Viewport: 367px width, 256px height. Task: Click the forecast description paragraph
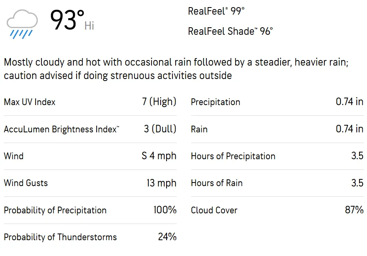(176, 69)
